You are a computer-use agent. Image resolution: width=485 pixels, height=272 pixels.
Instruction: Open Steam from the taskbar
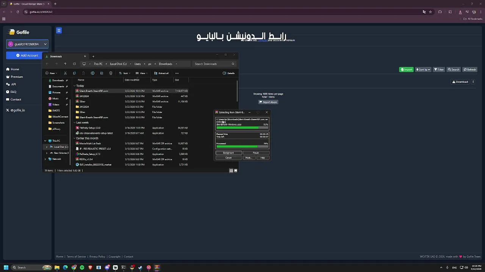(140, 267)
